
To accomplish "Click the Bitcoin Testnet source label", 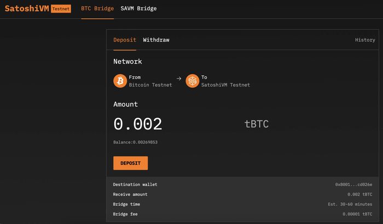I will (150, 85).
